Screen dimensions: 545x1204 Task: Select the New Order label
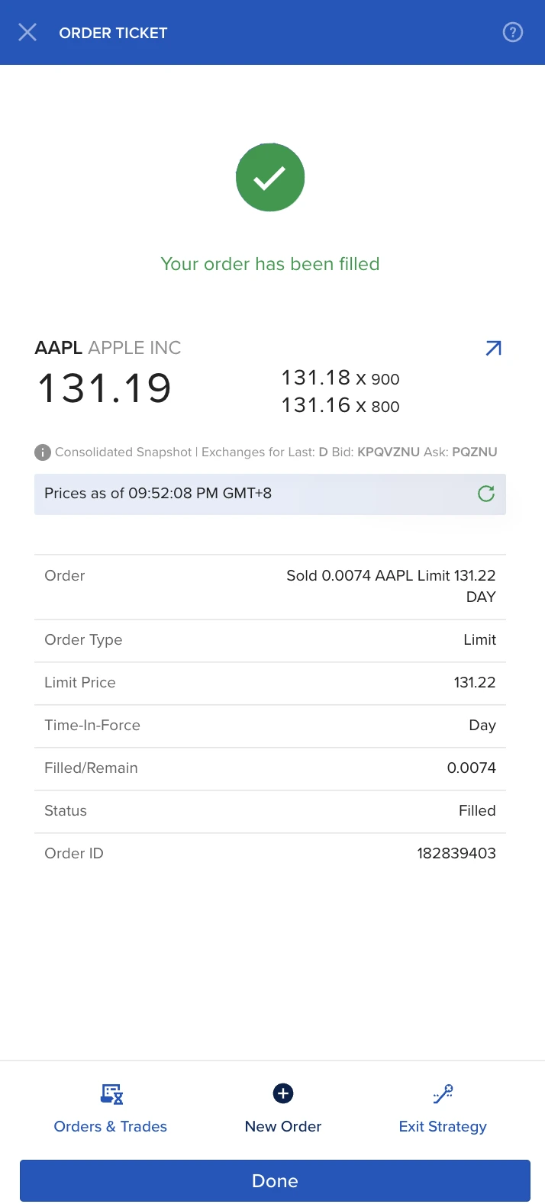click(x=283, y=1126)
